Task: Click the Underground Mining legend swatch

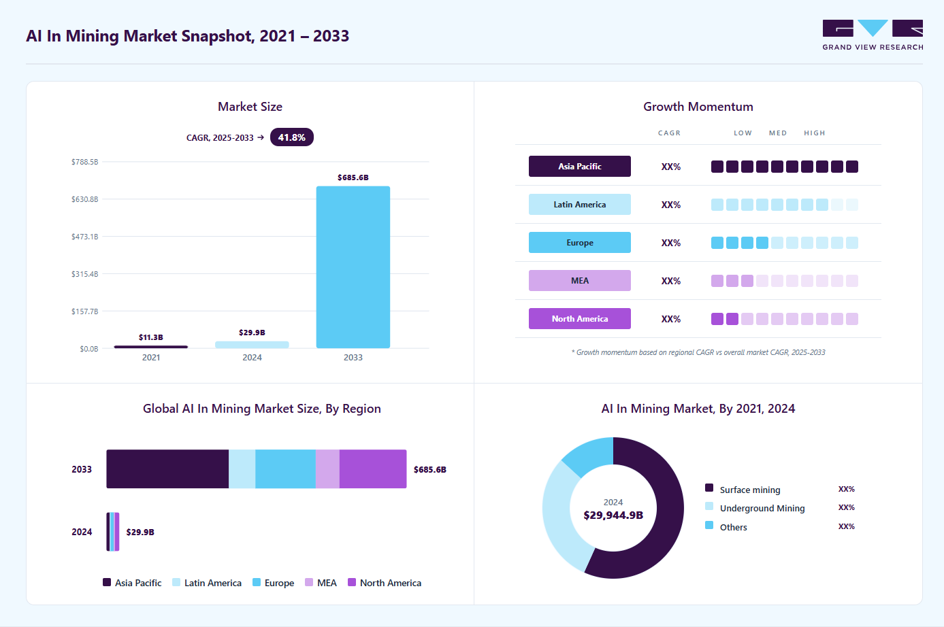Action: point(709,506)
